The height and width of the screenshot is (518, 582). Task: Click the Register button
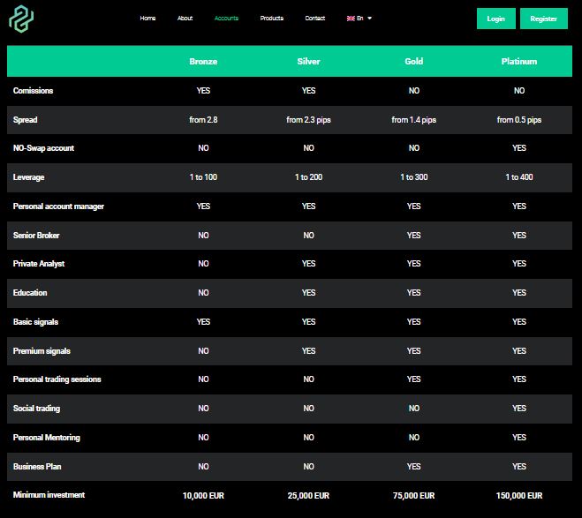point(544,19)
